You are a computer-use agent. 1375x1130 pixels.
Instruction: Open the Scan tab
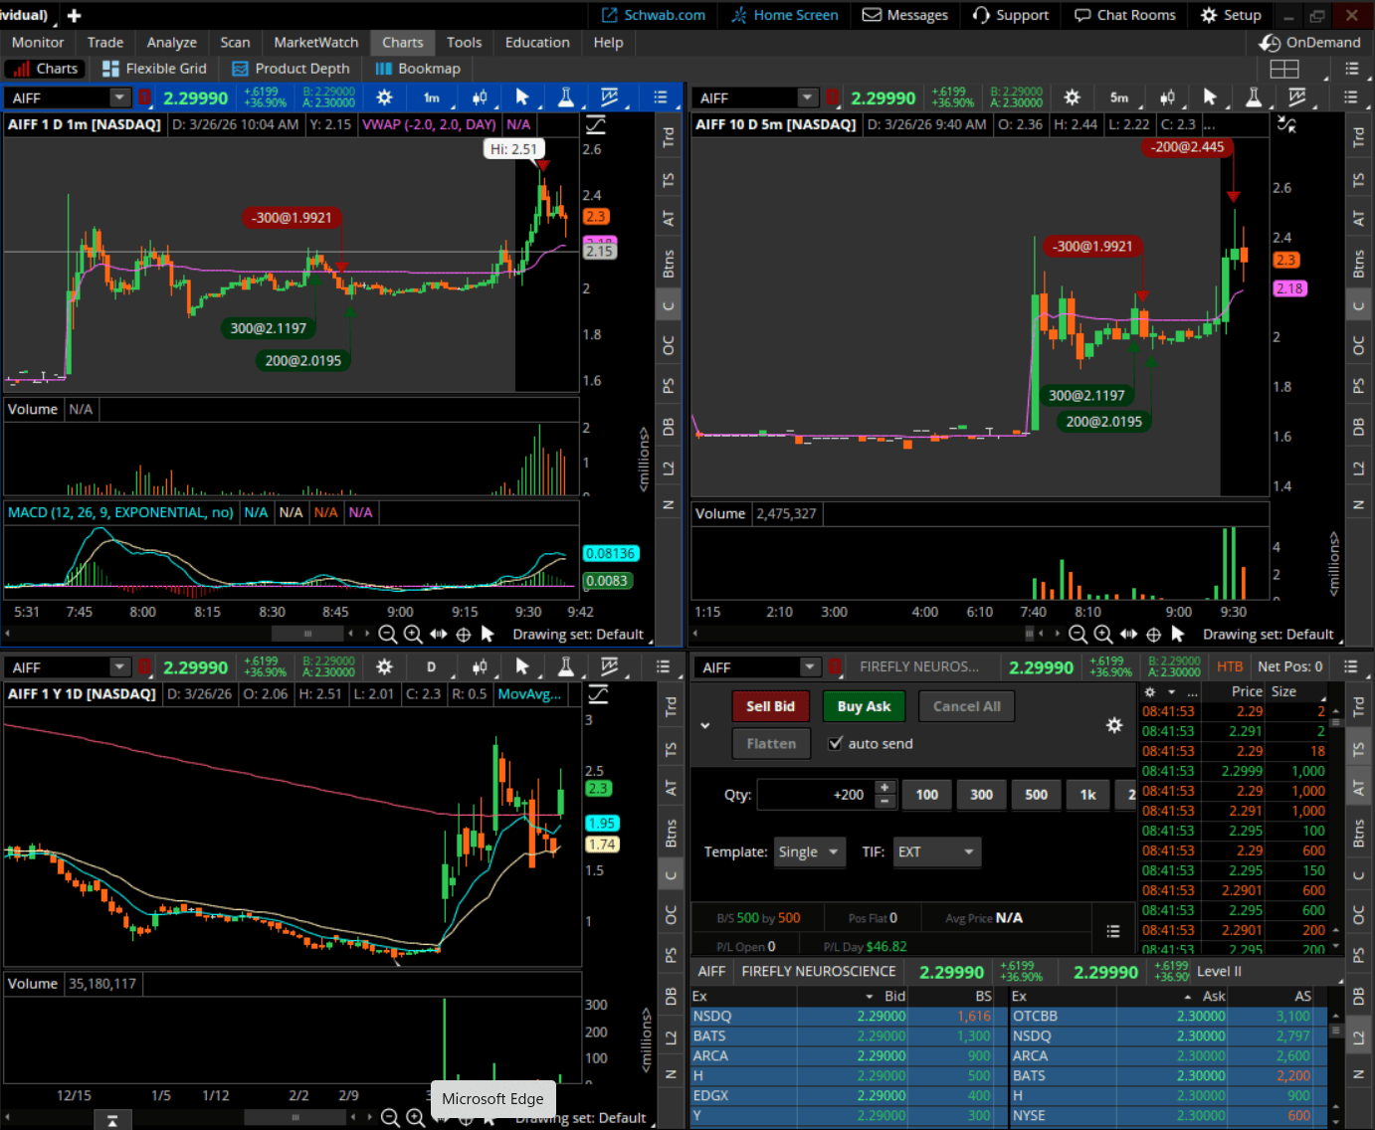coord(235,43)
